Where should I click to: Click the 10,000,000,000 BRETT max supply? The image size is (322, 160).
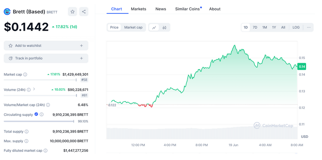(x=69, y=141)
